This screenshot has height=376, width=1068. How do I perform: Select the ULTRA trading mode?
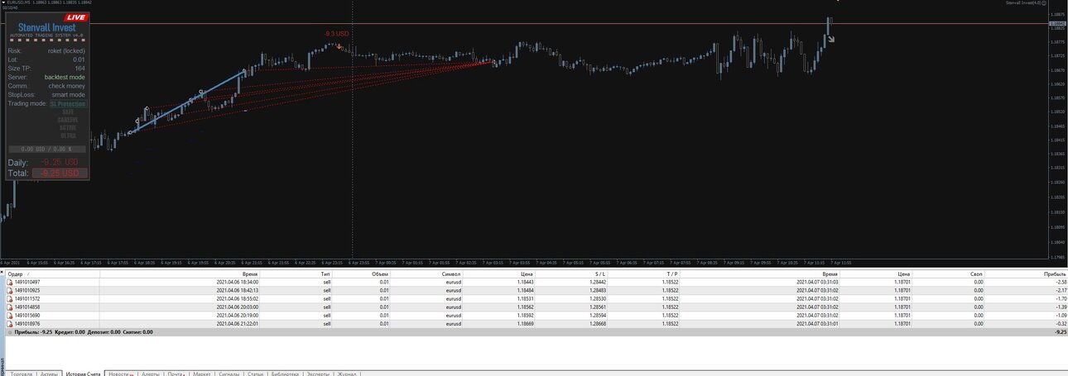[x=68, y=136]
